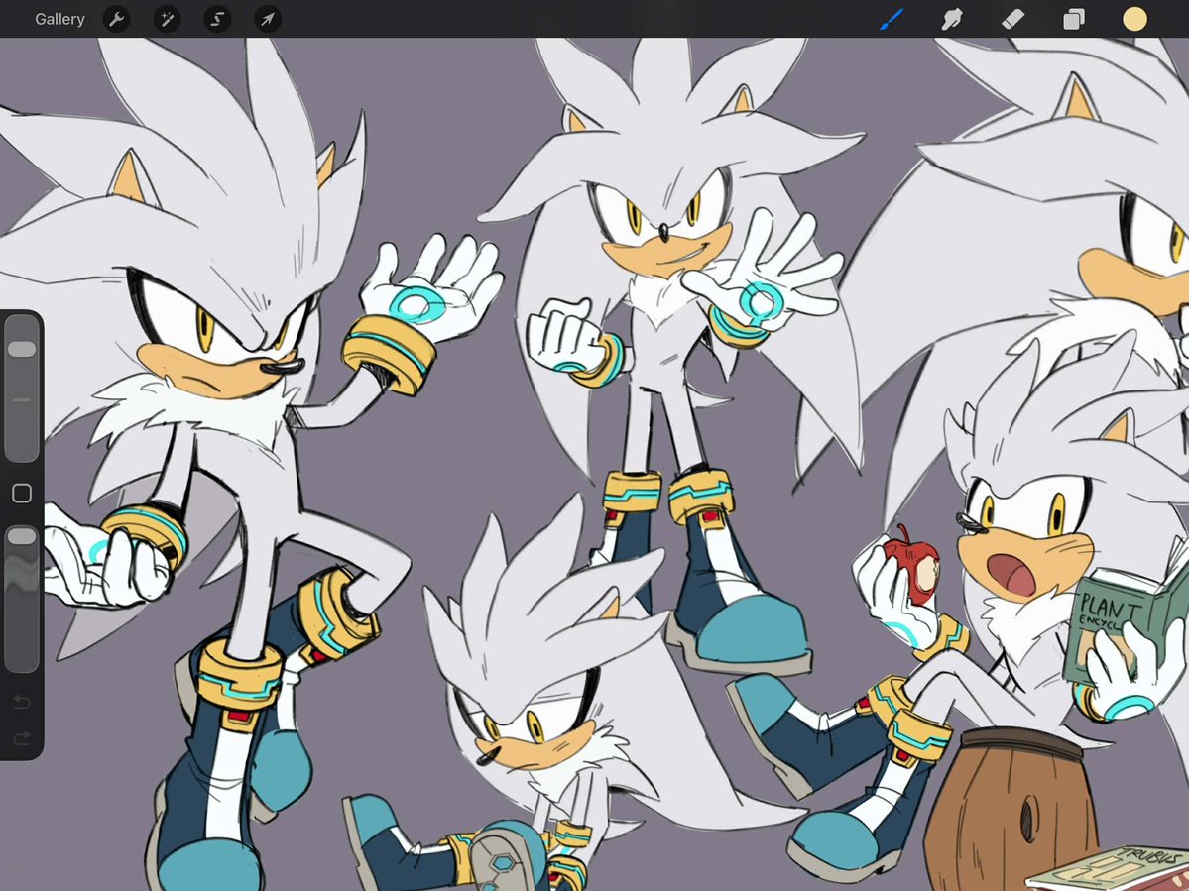Adjust the brush opacity slider
The width and height of the screenshot is (1189, 891).
[21, 536]
